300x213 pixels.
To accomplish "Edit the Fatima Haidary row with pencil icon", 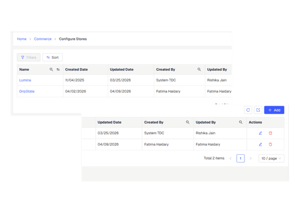I will pyautogui.click(x=261, y=144).
